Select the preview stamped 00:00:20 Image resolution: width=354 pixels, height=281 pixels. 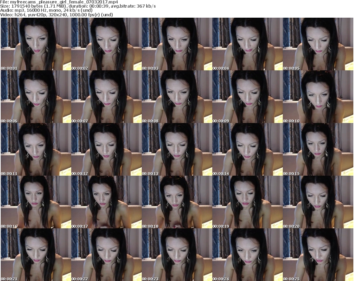coord(318,202)
